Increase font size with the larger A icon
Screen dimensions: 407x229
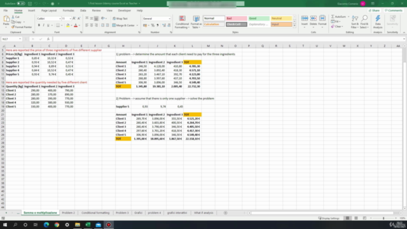coord(74,18)
